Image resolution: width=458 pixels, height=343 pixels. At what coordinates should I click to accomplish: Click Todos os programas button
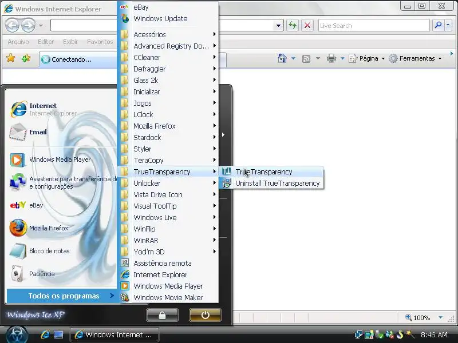pos(62,296)
